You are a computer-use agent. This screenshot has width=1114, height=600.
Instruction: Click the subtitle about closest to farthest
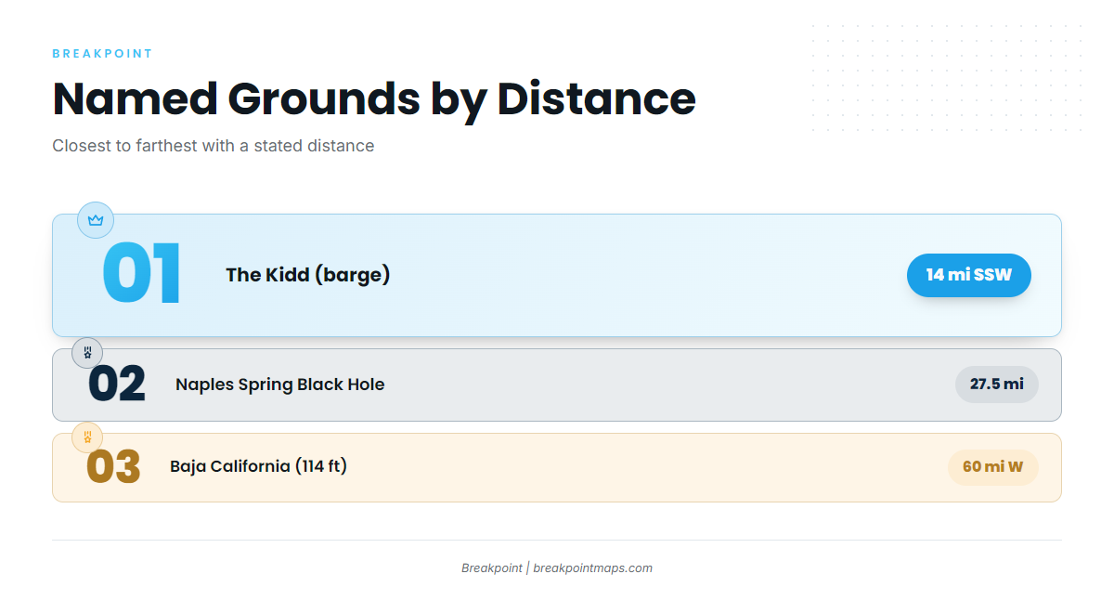coord(214,146)
